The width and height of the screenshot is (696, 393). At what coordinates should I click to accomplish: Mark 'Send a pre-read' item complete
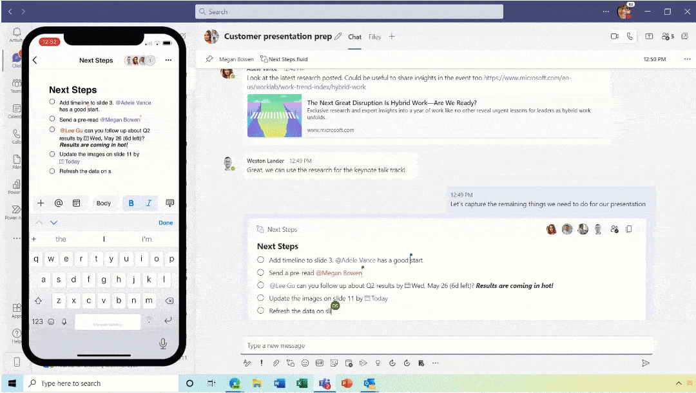[x=260, y=273]
